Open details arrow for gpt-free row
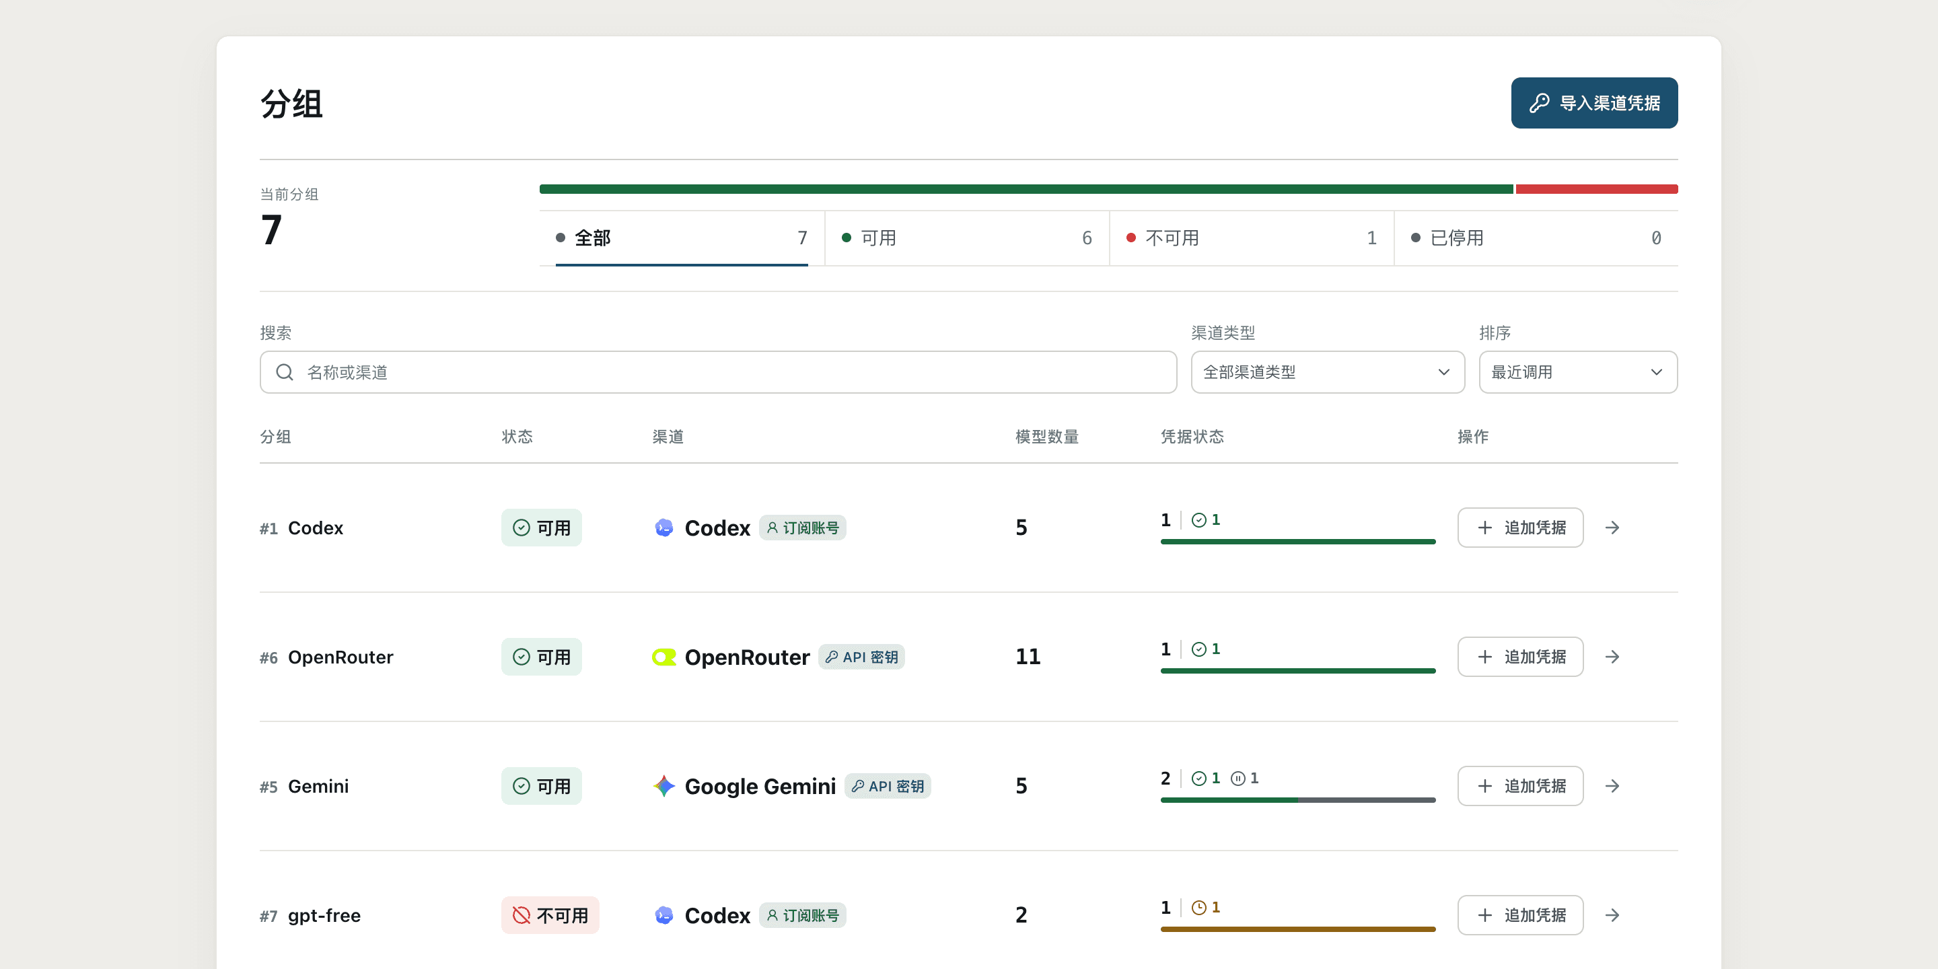The height and width of the screenshot is (969, 1938). point(1612,916)
